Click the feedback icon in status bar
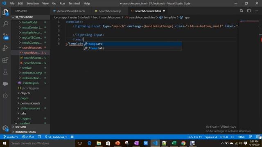The width and height of the screenshot is (262, 147). pyautogui.click(x=250, y=137)
